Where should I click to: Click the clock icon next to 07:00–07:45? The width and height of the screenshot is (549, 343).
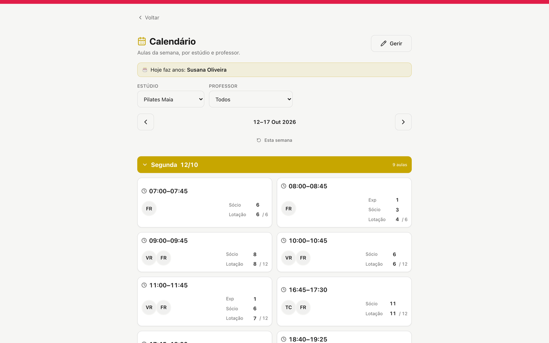(x=144, y=191)
